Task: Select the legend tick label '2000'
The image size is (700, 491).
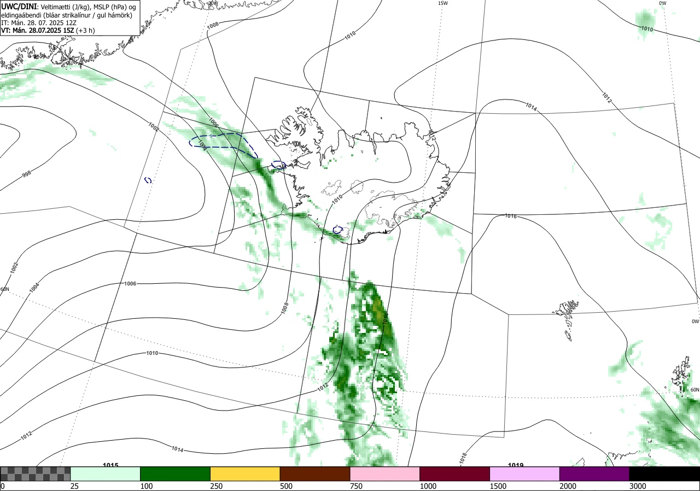Action: pos(568,486)
